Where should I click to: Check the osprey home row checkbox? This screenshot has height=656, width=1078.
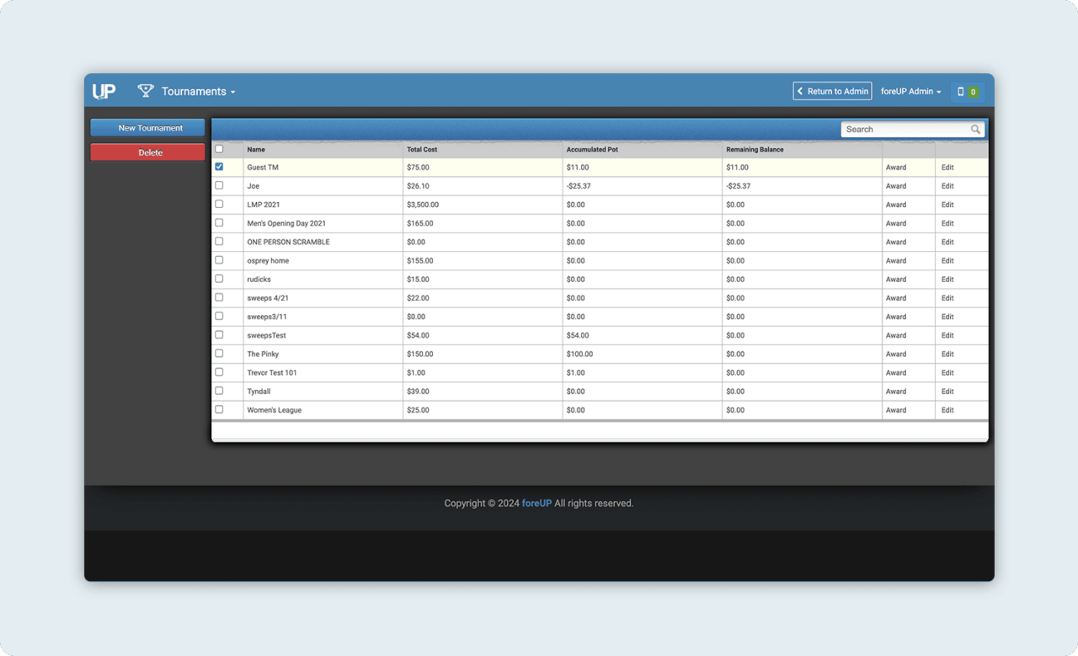pos(219,260)
